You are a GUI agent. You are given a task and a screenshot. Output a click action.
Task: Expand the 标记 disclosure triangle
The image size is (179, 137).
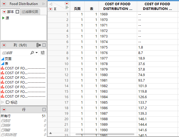pyautogui.click(x=2, y=102)
